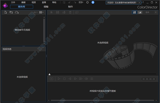Toggle viewer-only view mode
160x103 pixels.
pyautogui.click(x=140, y=12)
